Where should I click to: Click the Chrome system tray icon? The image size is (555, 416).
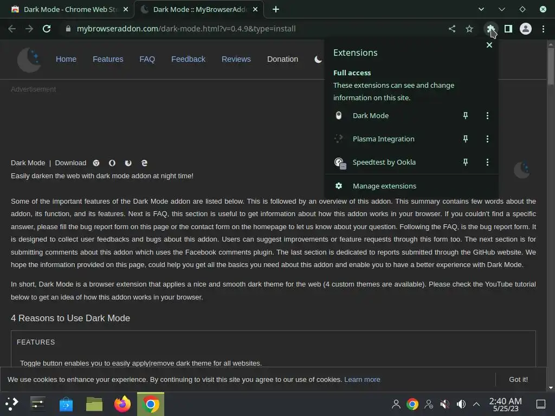[x=412, y=404]
